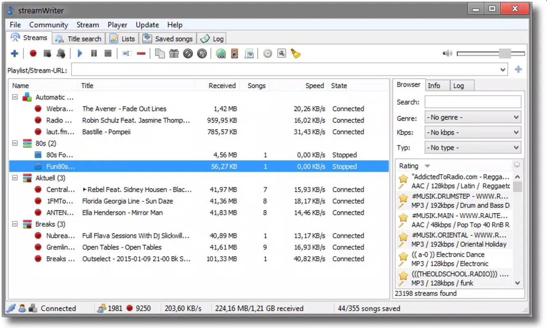Open the Community menu
The image size is (547, 328).
click(x=48, y=25)
